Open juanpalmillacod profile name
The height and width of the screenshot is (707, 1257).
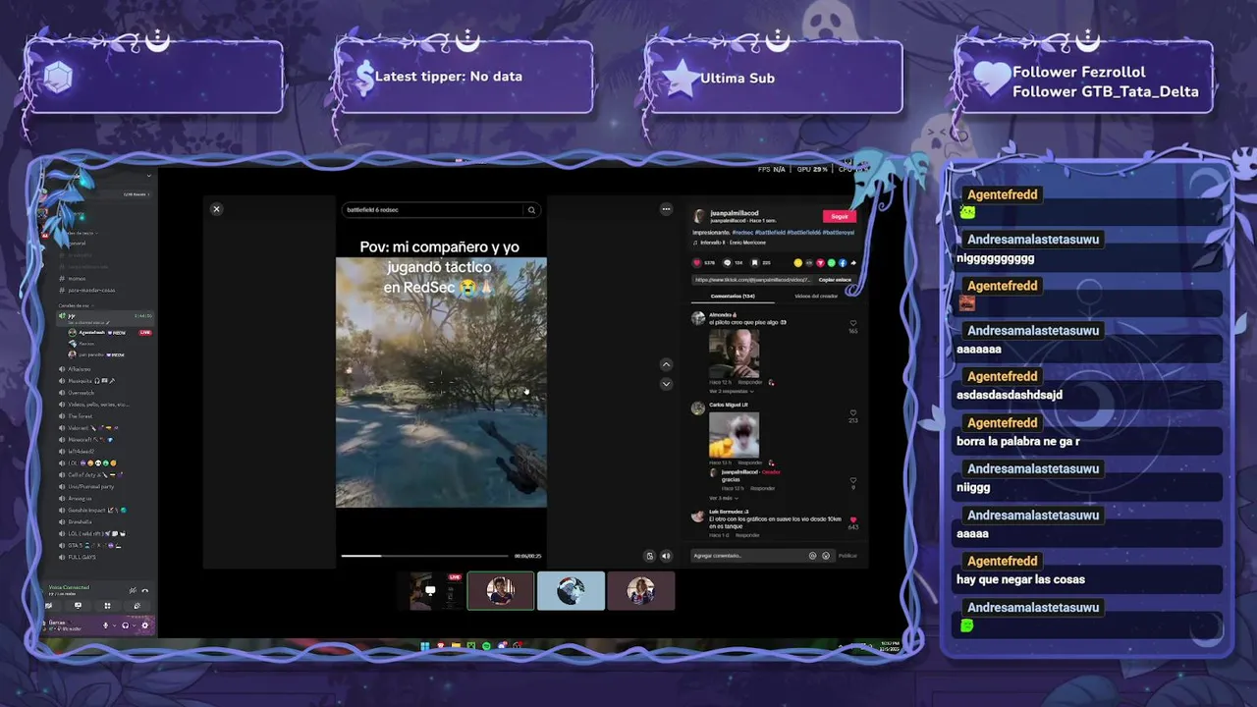pos(735,213)
